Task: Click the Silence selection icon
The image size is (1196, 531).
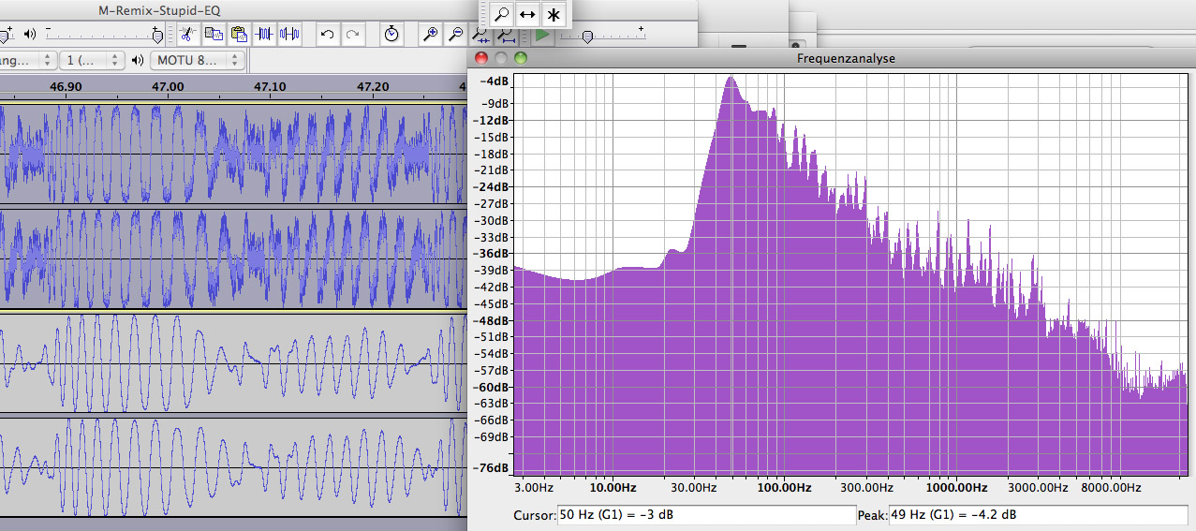Action: coord(289,34)
